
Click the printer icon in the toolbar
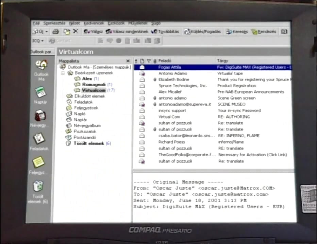[55, 32]
